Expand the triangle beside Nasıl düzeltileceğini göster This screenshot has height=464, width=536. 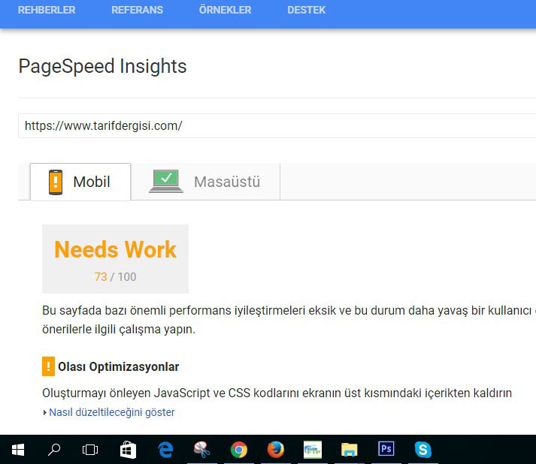(45, 412)
